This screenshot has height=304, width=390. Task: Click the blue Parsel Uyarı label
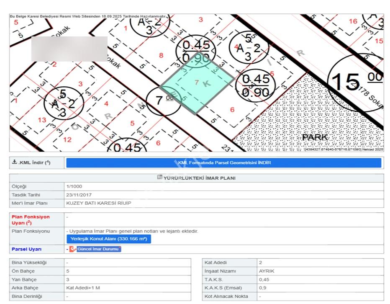point(27,249)
